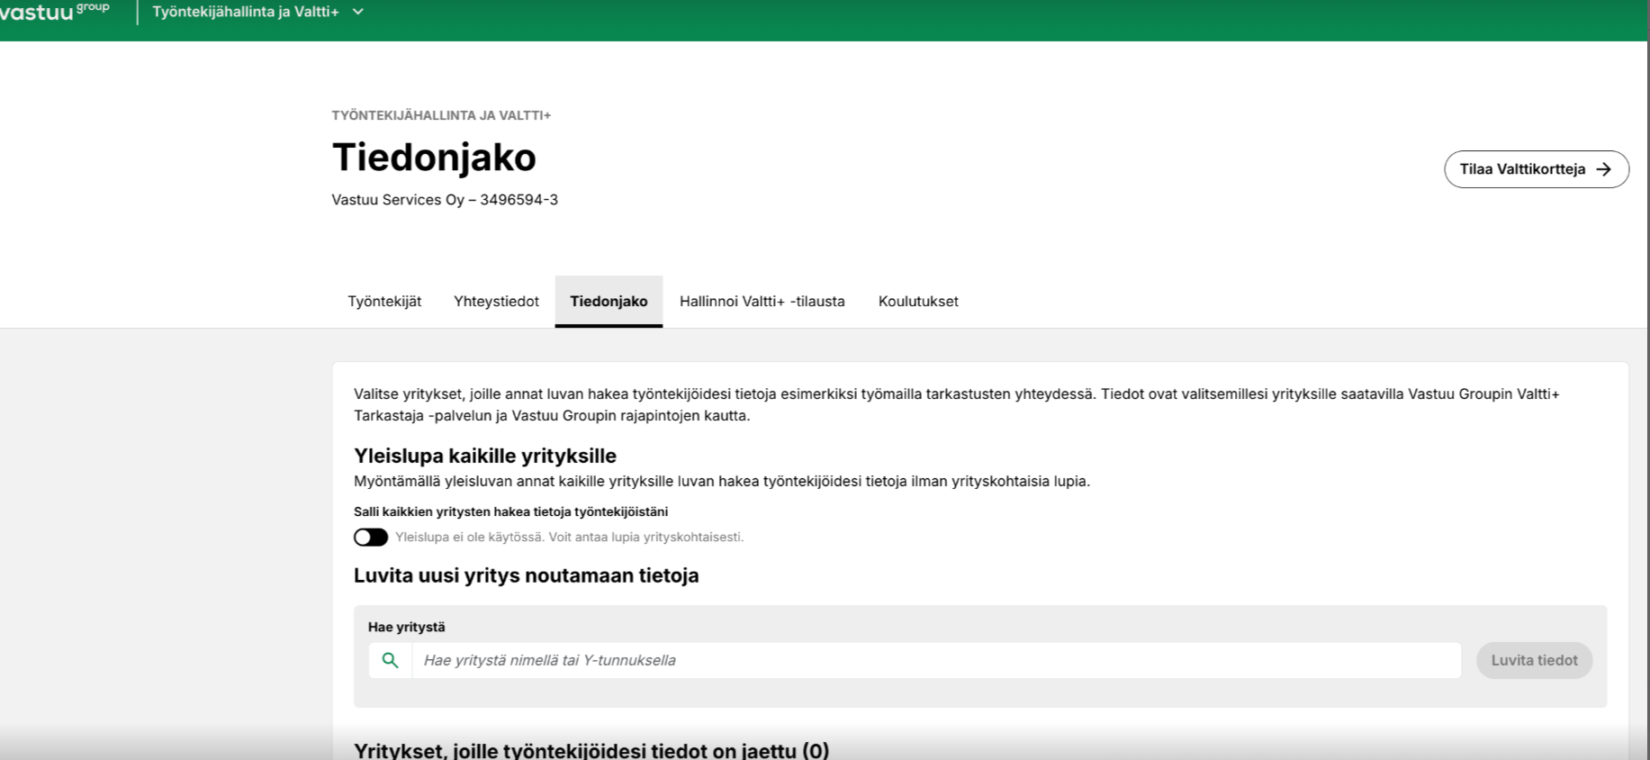Click the 'Yritykset, joille työntekijöidesi tiedot' heading
Viewport: 1650px width, 760px height.
591,749
